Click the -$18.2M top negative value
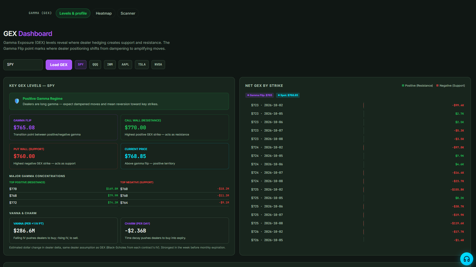 [223, 189]
